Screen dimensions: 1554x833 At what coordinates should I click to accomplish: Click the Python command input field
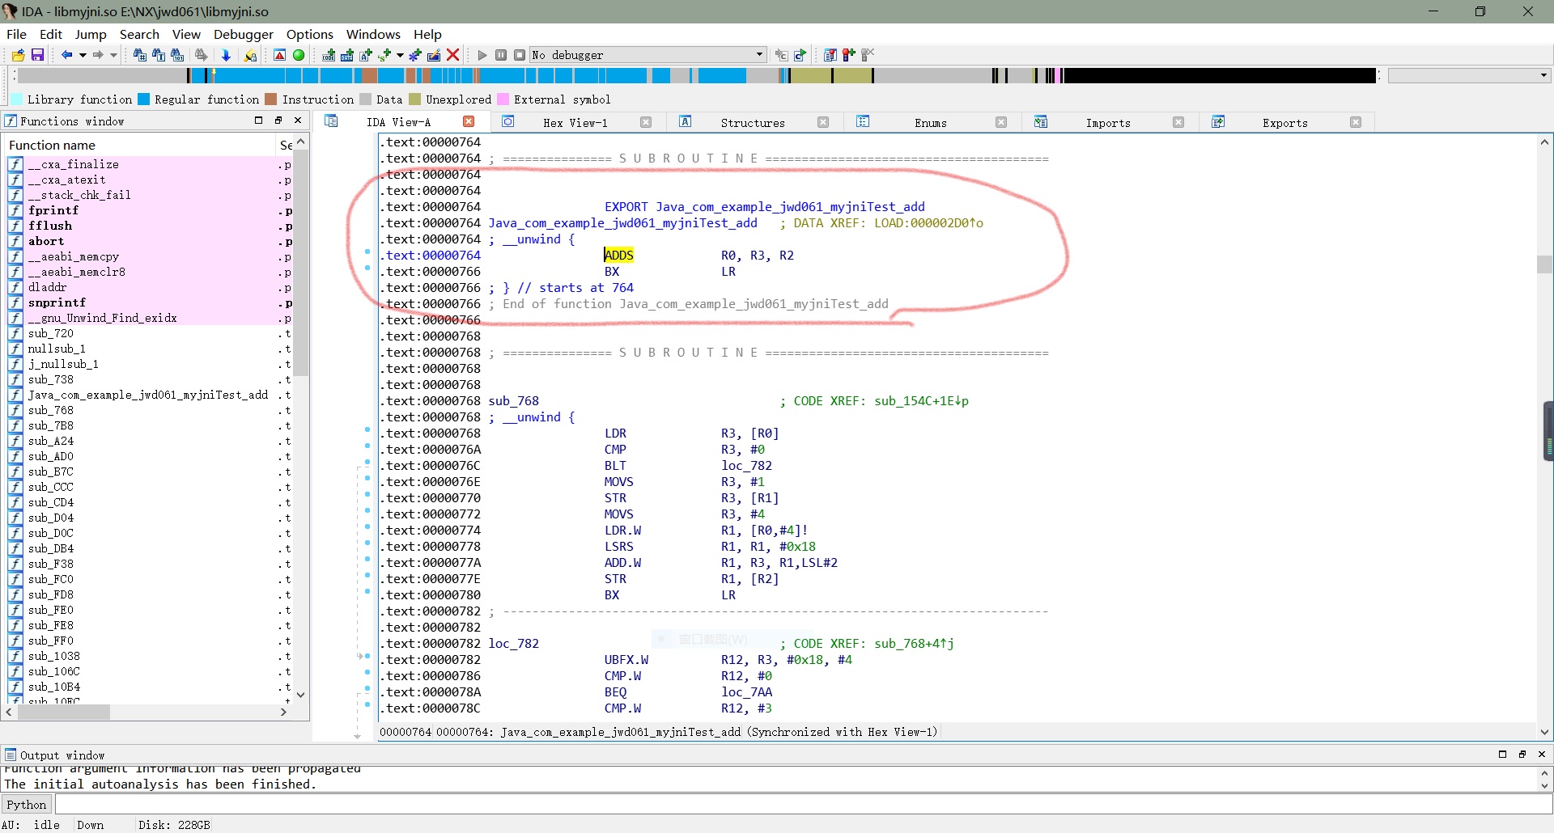pos(801,805)
